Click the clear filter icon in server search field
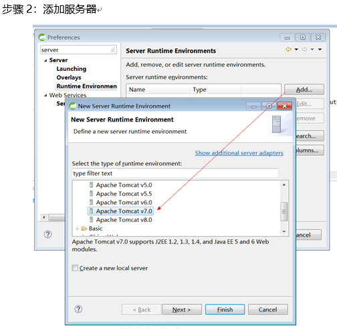The height and width of the screenshot is (329, 337). [113, 49]
